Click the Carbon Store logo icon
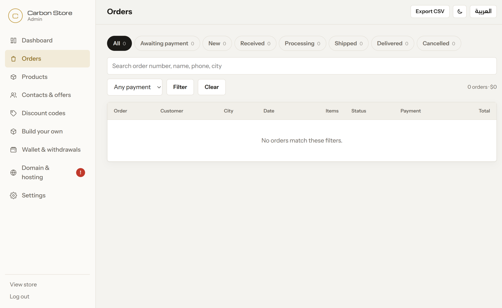This screenshot has width=502, height=308. pyautogui.click(x=15, y=16)
